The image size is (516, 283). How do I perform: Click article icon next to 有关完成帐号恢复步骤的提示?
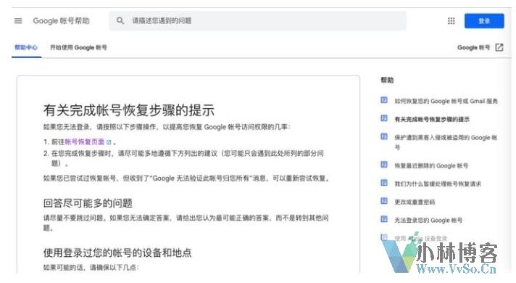tap(383, 118)
